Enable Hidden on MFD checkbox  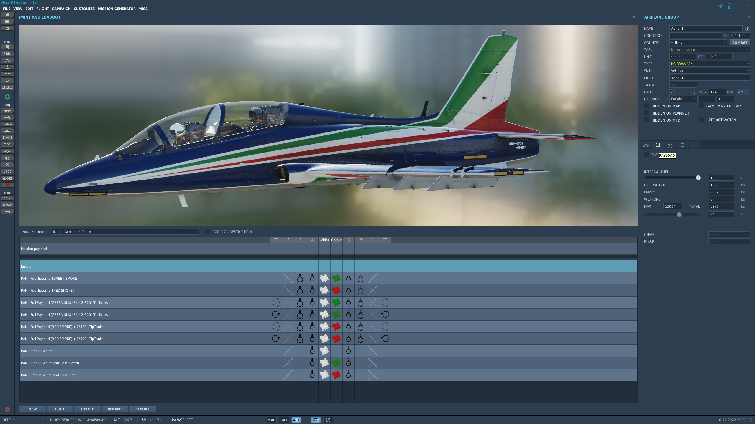click(x=647, y=120)
